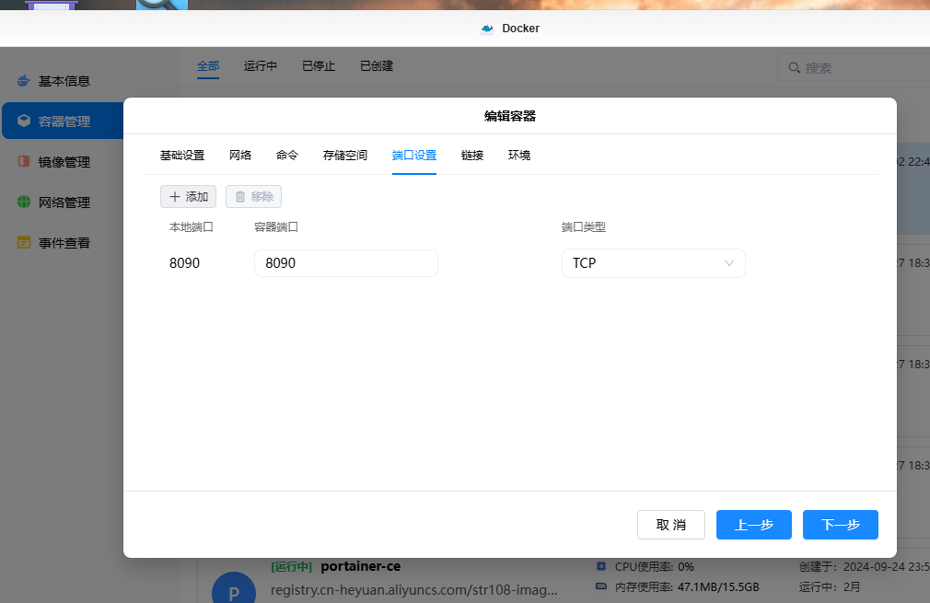Image resolution: width=930 pixels, height=603 pixels.
Task: Open the 网络 tab in dialog
Action: coord(240,156)
